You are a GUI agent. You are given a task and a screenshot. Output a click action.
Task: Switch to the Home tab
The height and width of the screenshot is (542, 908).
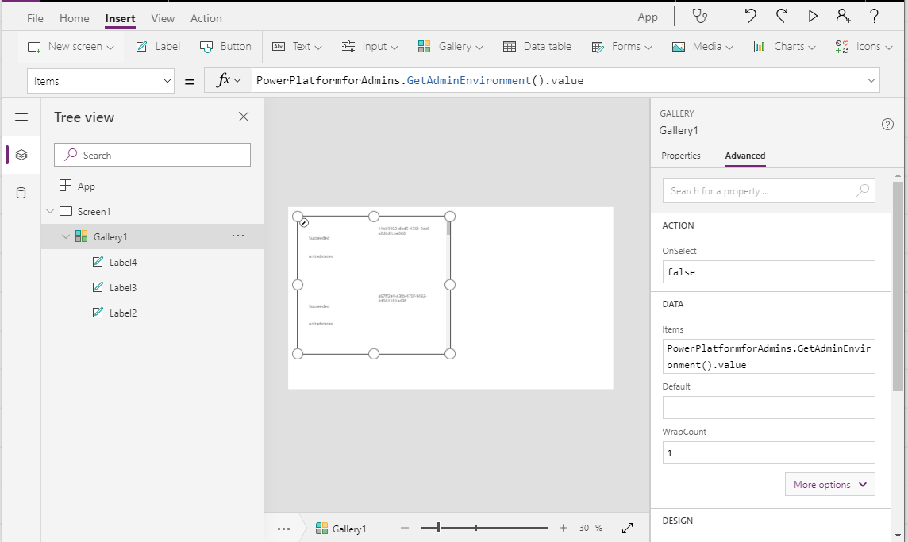pos(74,18)
